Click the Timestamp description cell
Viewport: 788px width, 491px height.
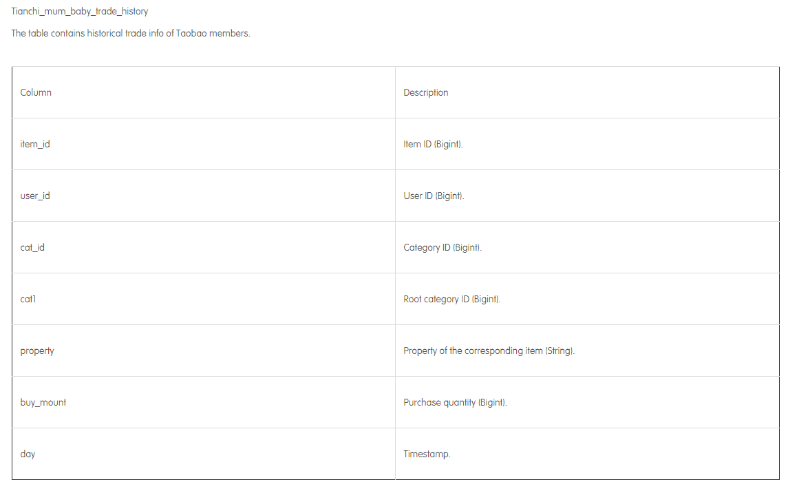[x=587, y=454]
